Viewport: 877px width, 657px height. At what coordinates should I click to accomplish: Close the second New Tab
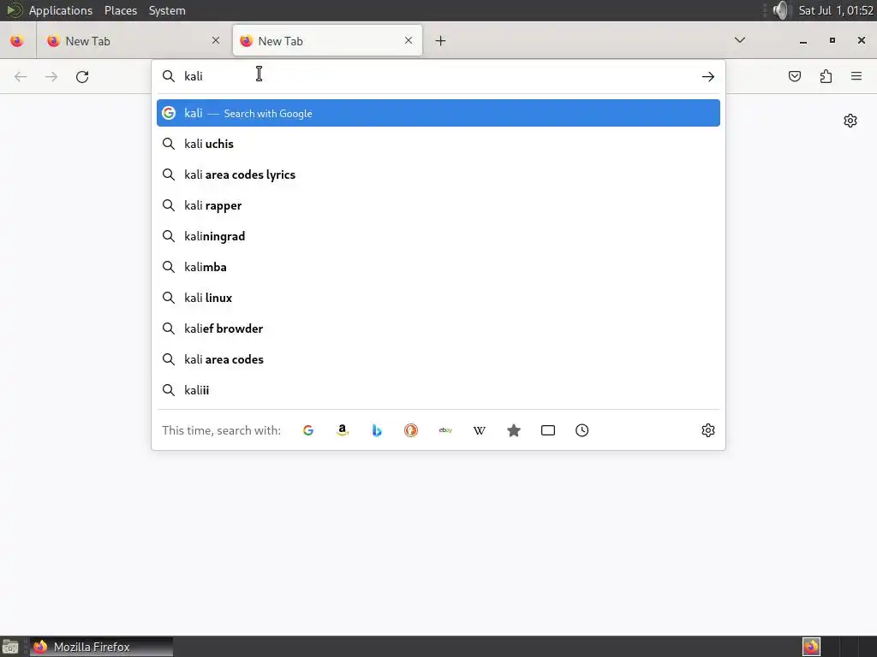coord(409,40)
